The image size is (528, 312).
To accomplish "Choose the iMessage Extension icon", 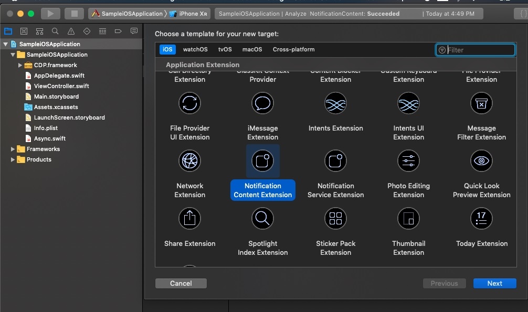I will pyautogui.click(x=262, y=103).
